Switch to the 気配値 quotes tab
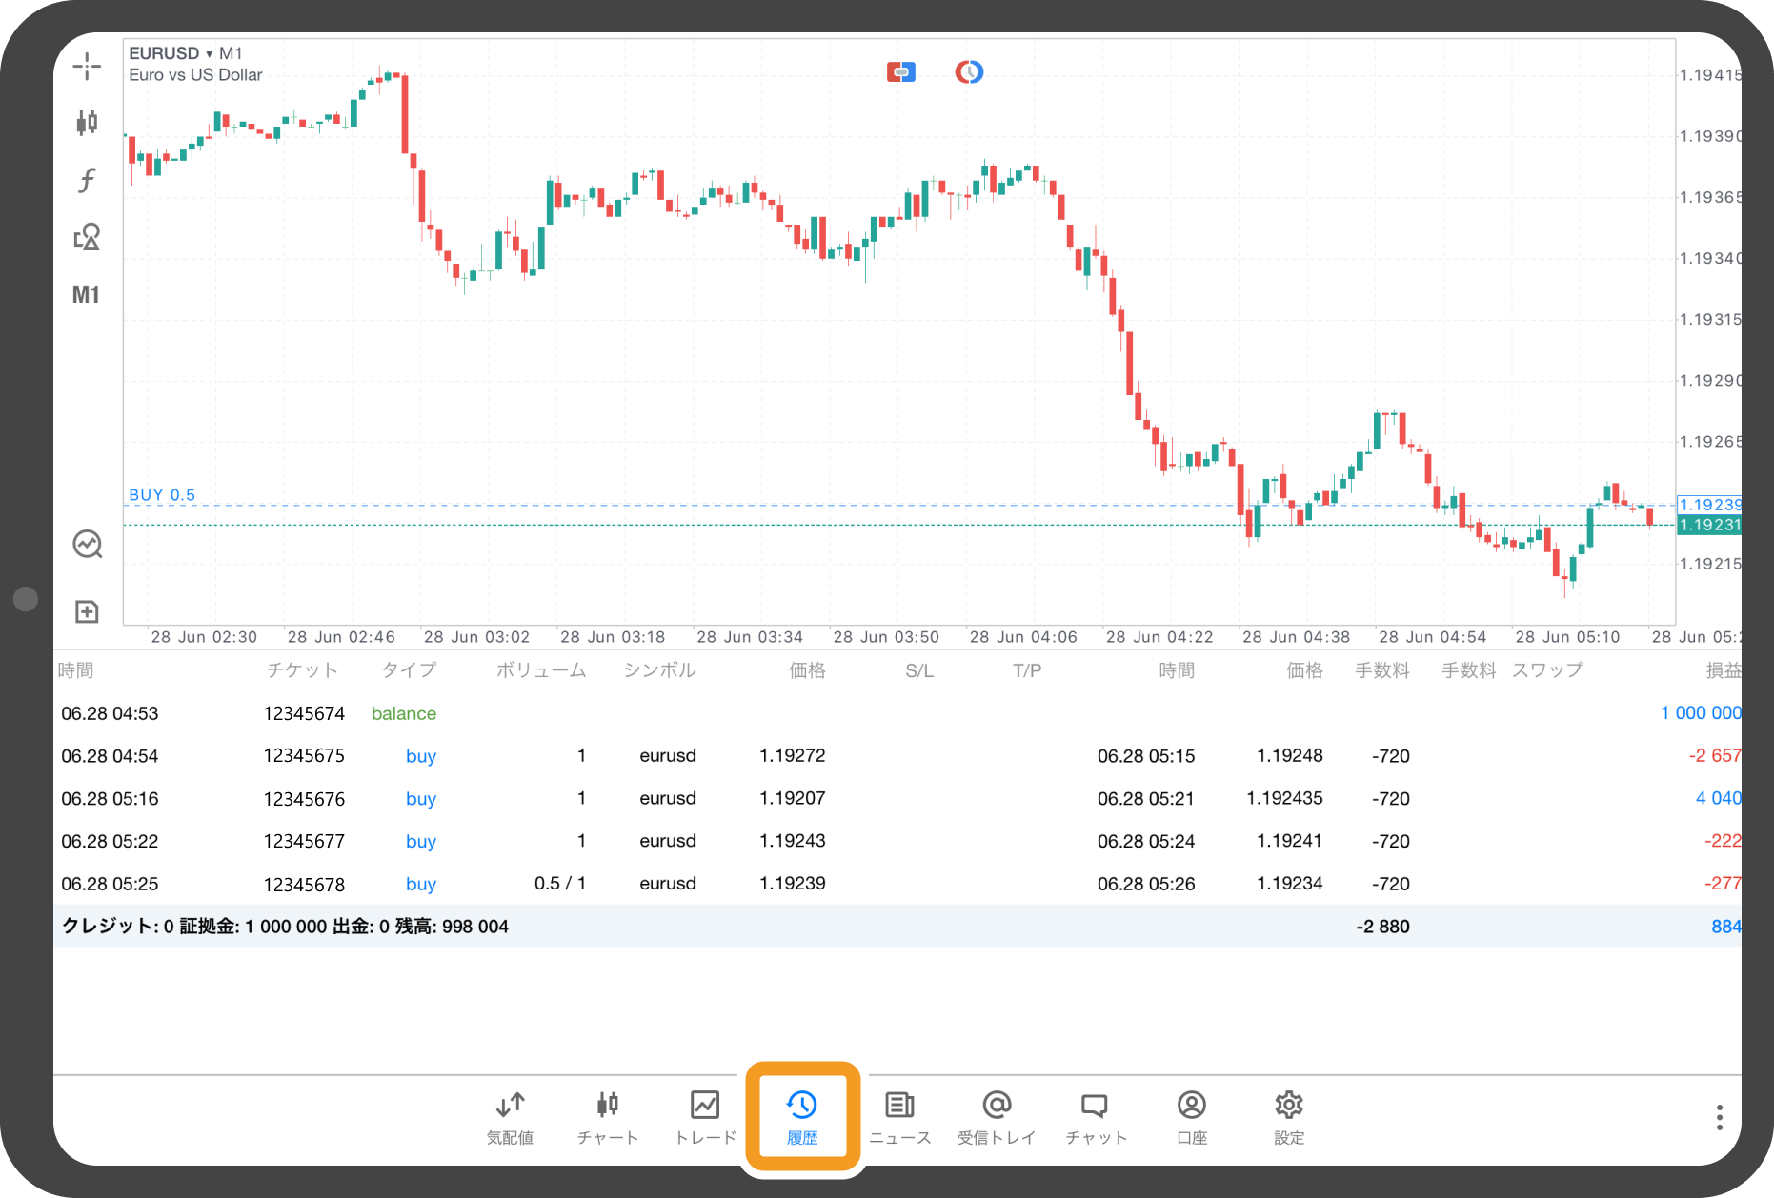This screenshot has width=1774, height=1198. (x=511, y=1116)
